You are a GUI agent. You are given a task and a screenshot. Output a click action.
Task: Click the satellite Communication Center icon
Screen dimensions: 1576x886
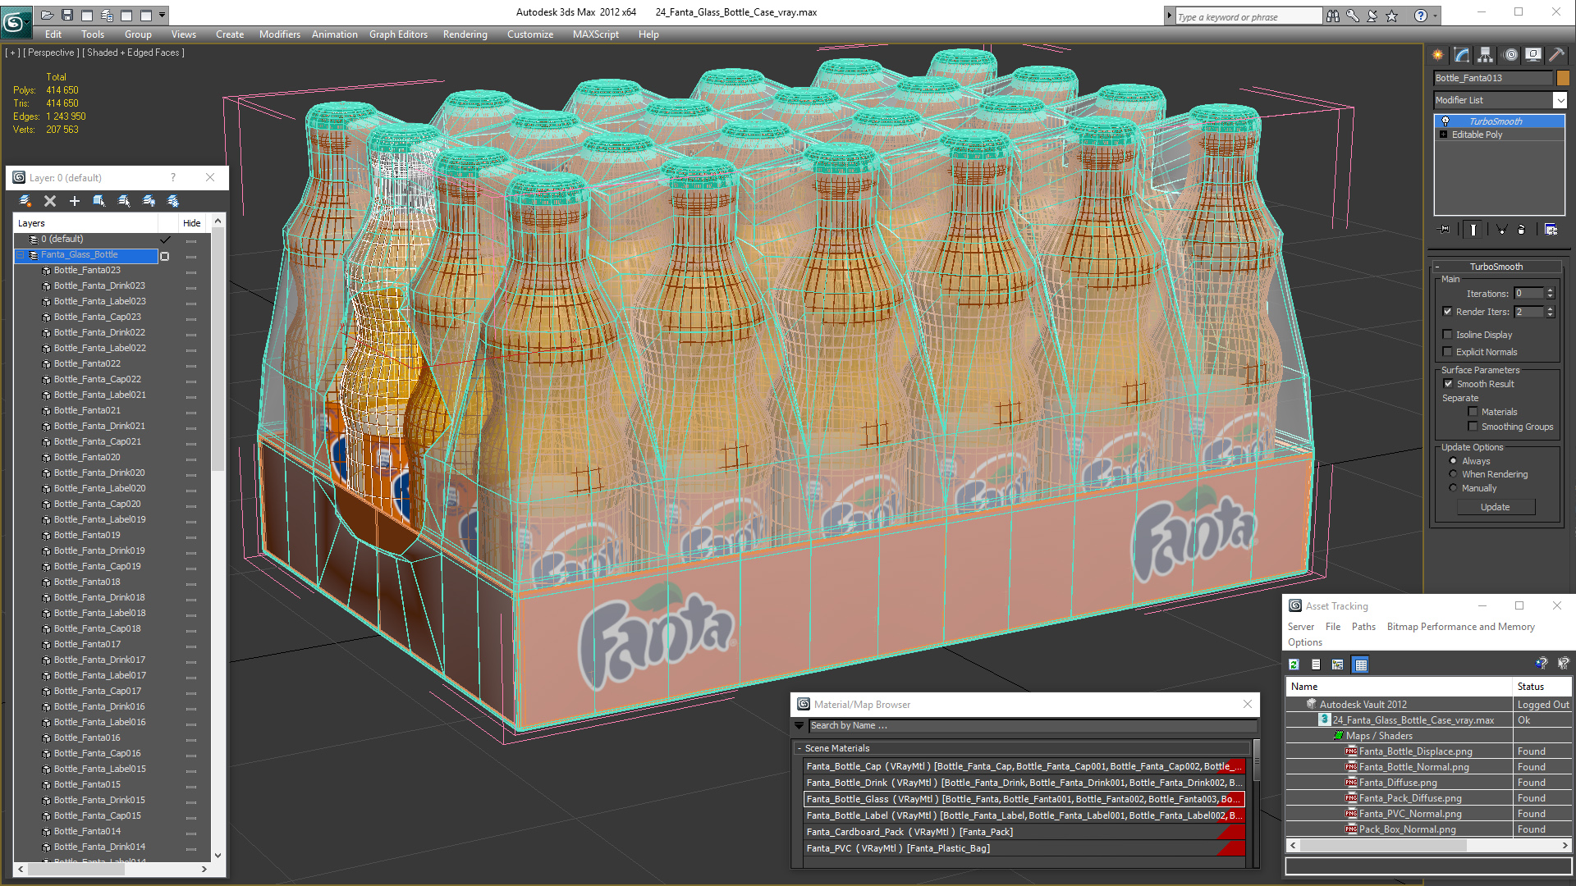coord(1372,16)
